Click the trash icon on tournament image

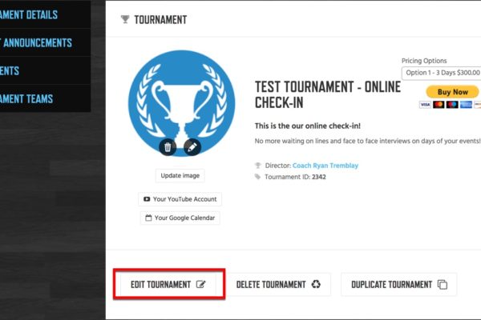(168, 147)
